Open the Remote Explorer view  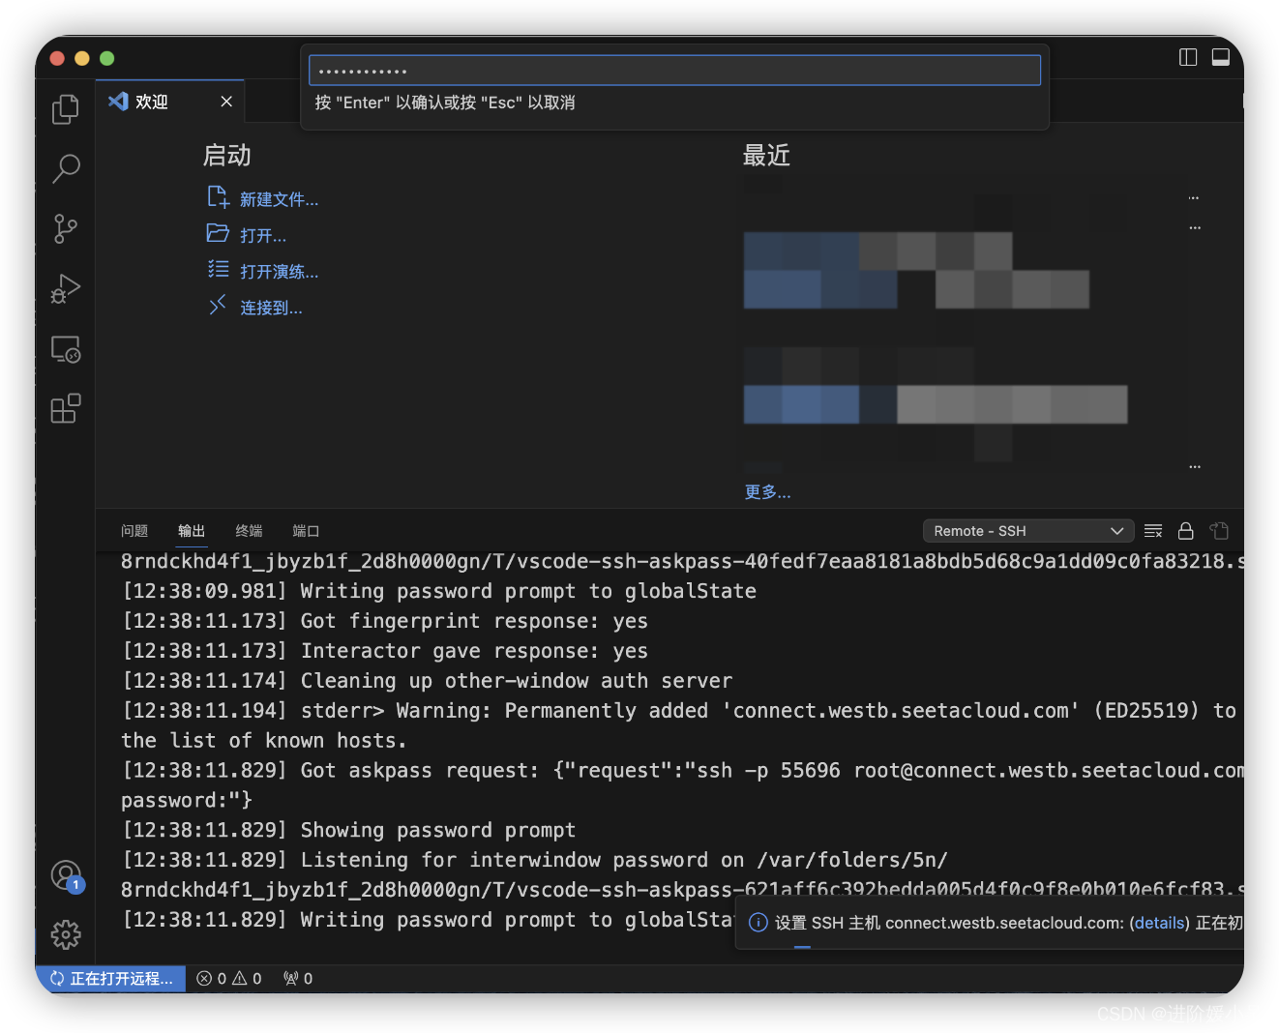point(65,349)
